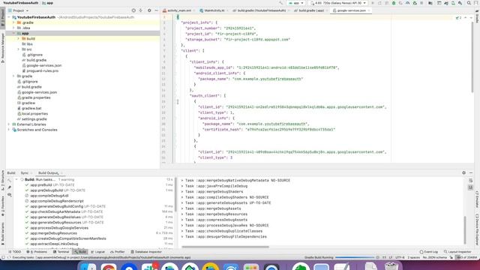The image size is (480, 270).
Task: Open build tool window settings gear
Action: coord(463,173)
